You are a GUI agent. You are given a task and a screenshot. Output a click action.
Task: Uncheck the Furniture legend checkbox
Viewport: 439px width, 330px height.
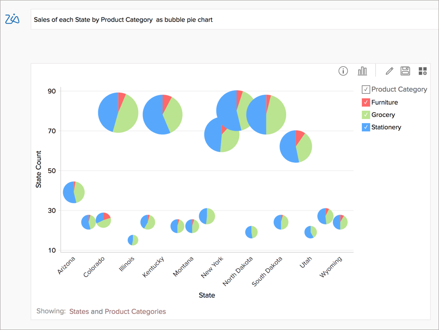[365, 102]
